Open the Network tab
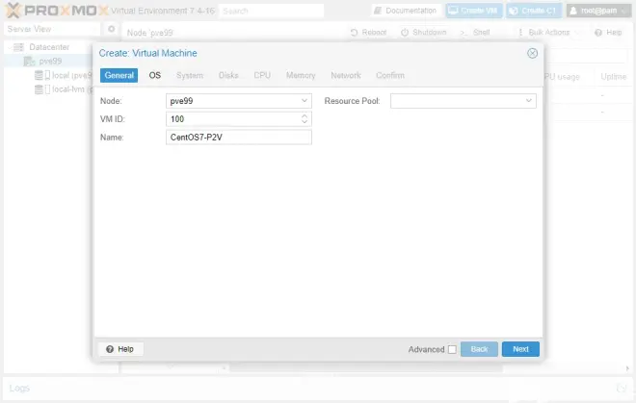636x403 pixels. (x=346, y=75)
